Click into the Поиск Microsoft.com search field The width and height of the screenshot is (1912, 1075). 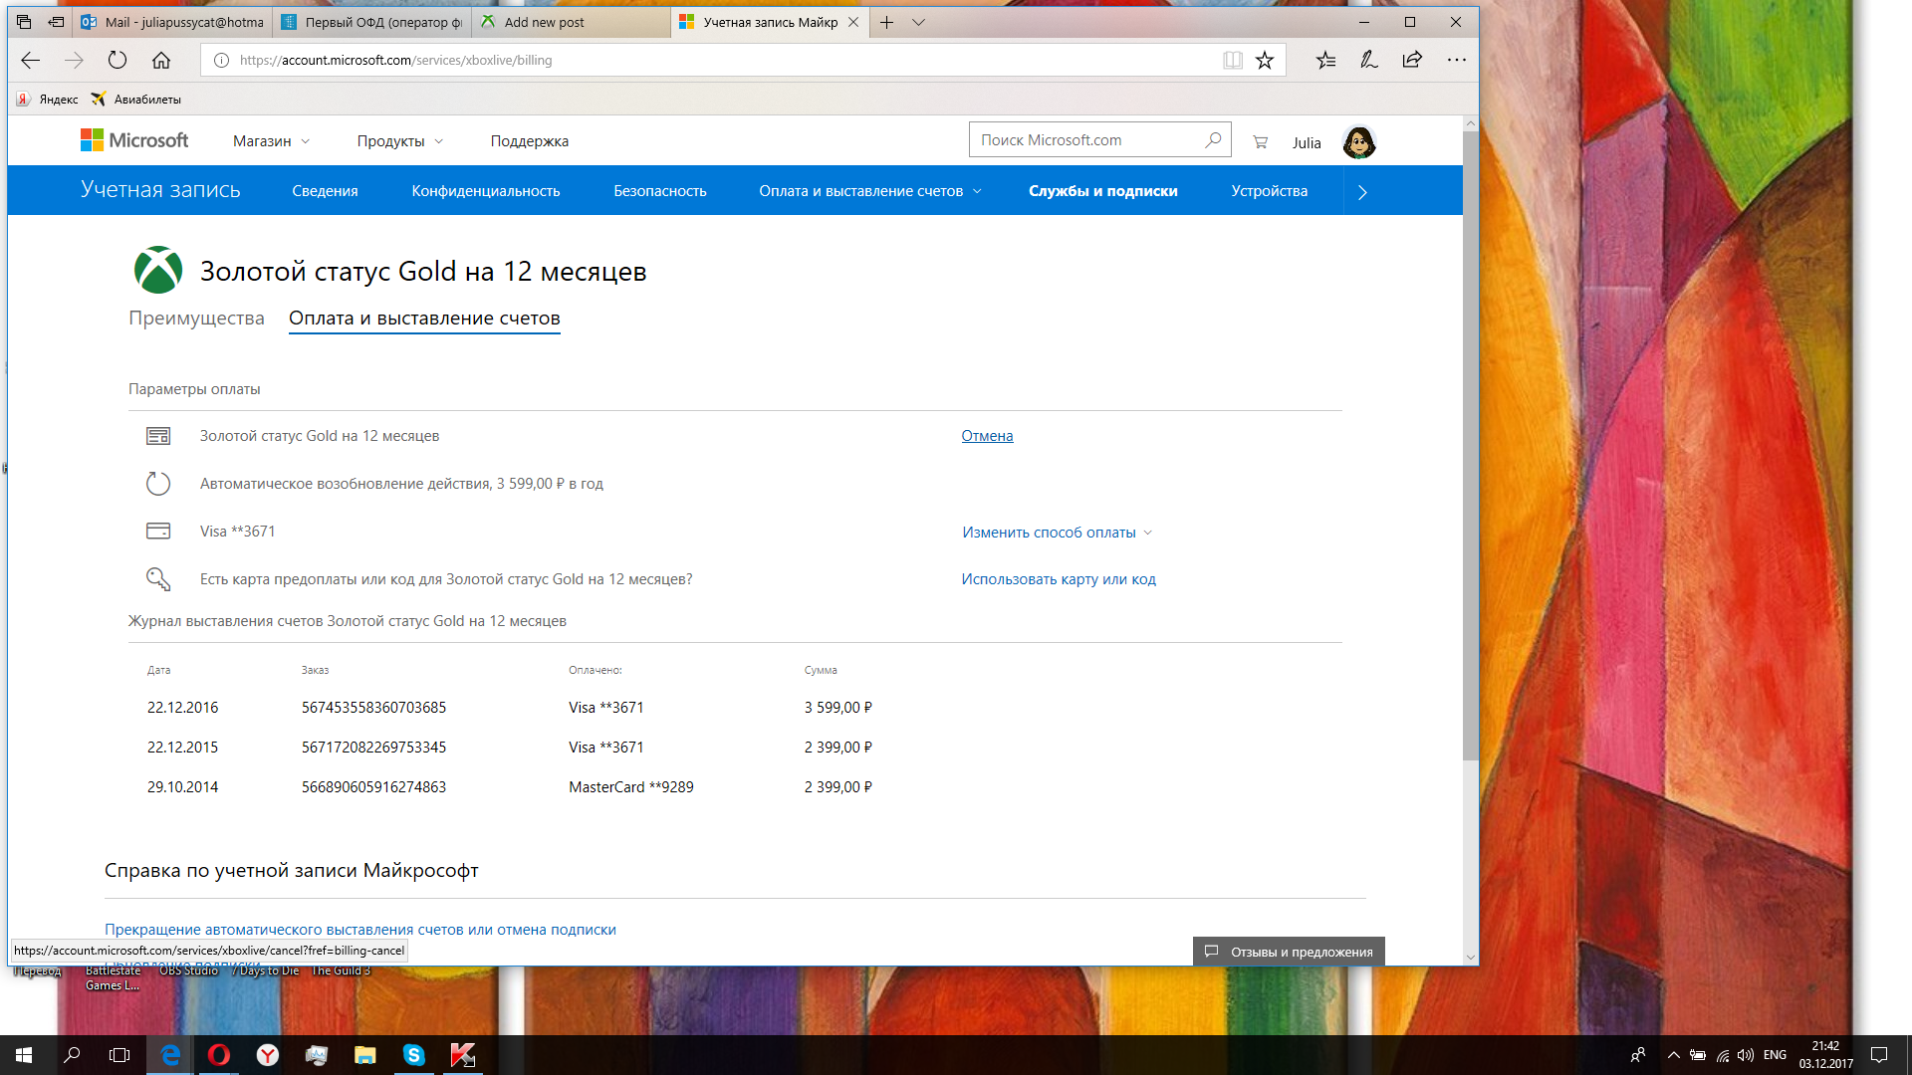click(x=1085, y=140)
